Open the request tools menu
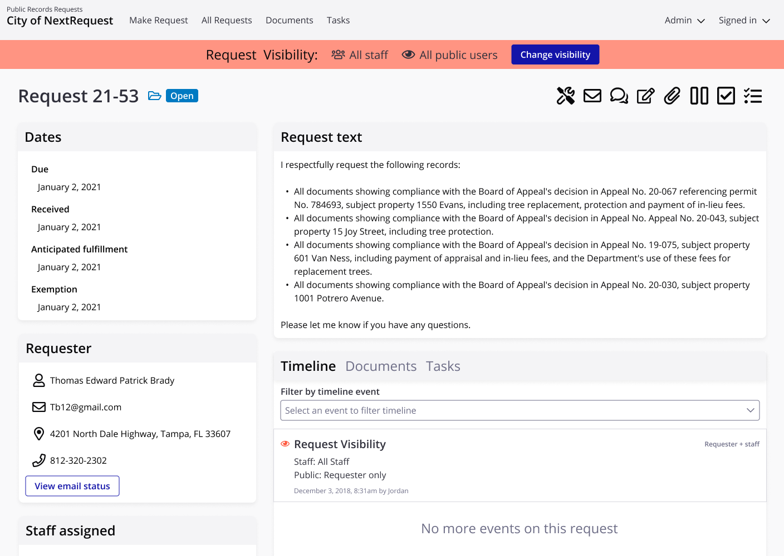Screen dimensions: 784x556 point(566,96)
